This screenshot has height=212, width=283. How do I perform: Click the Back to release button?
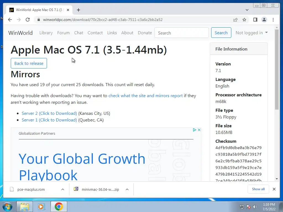click(x=29, y=63)
